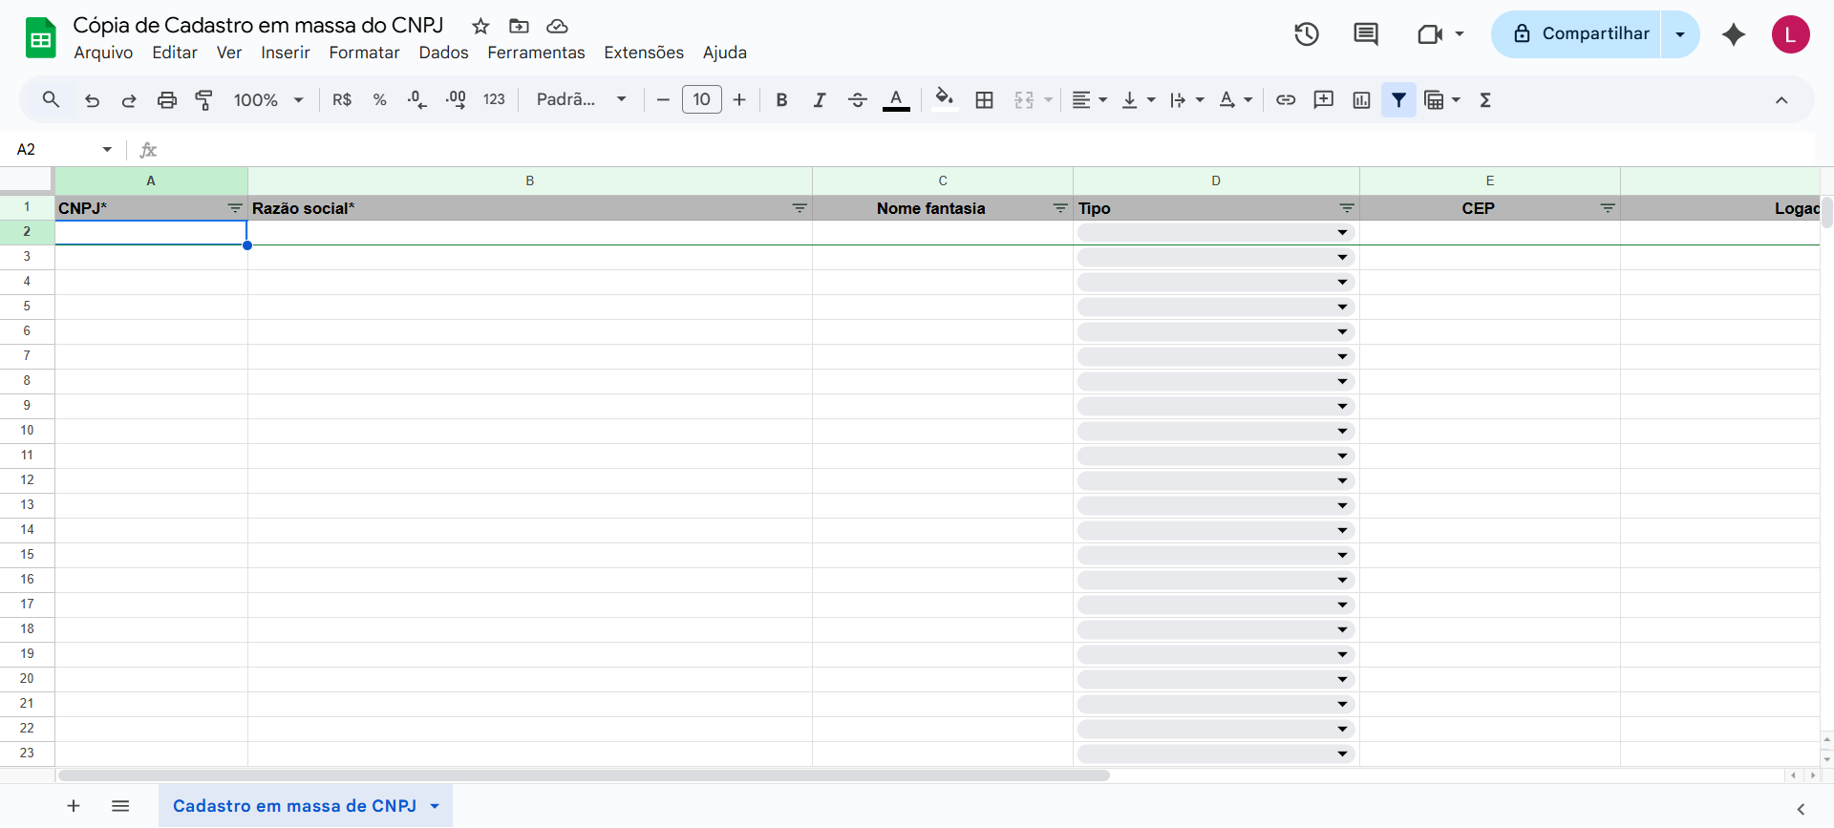Toggle bold formatting
The image size is (1834, 828).
(x=781, y=100)
